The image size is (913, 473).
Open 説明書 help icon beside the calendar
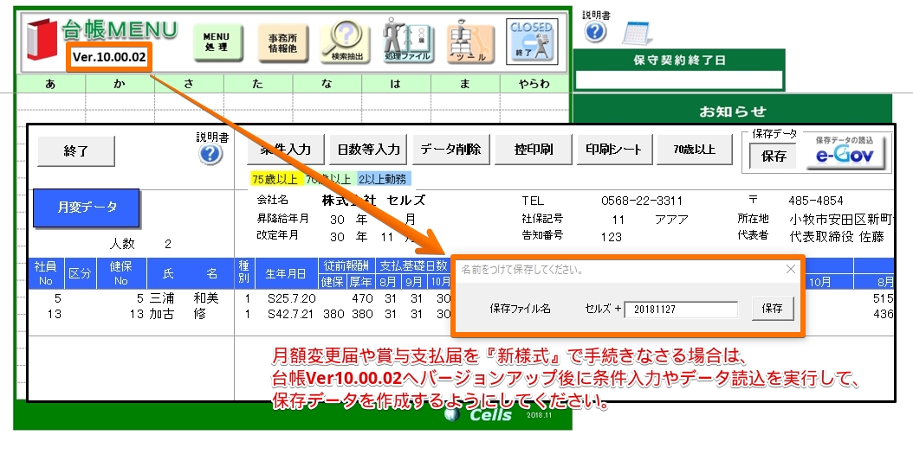coord(595,32)
